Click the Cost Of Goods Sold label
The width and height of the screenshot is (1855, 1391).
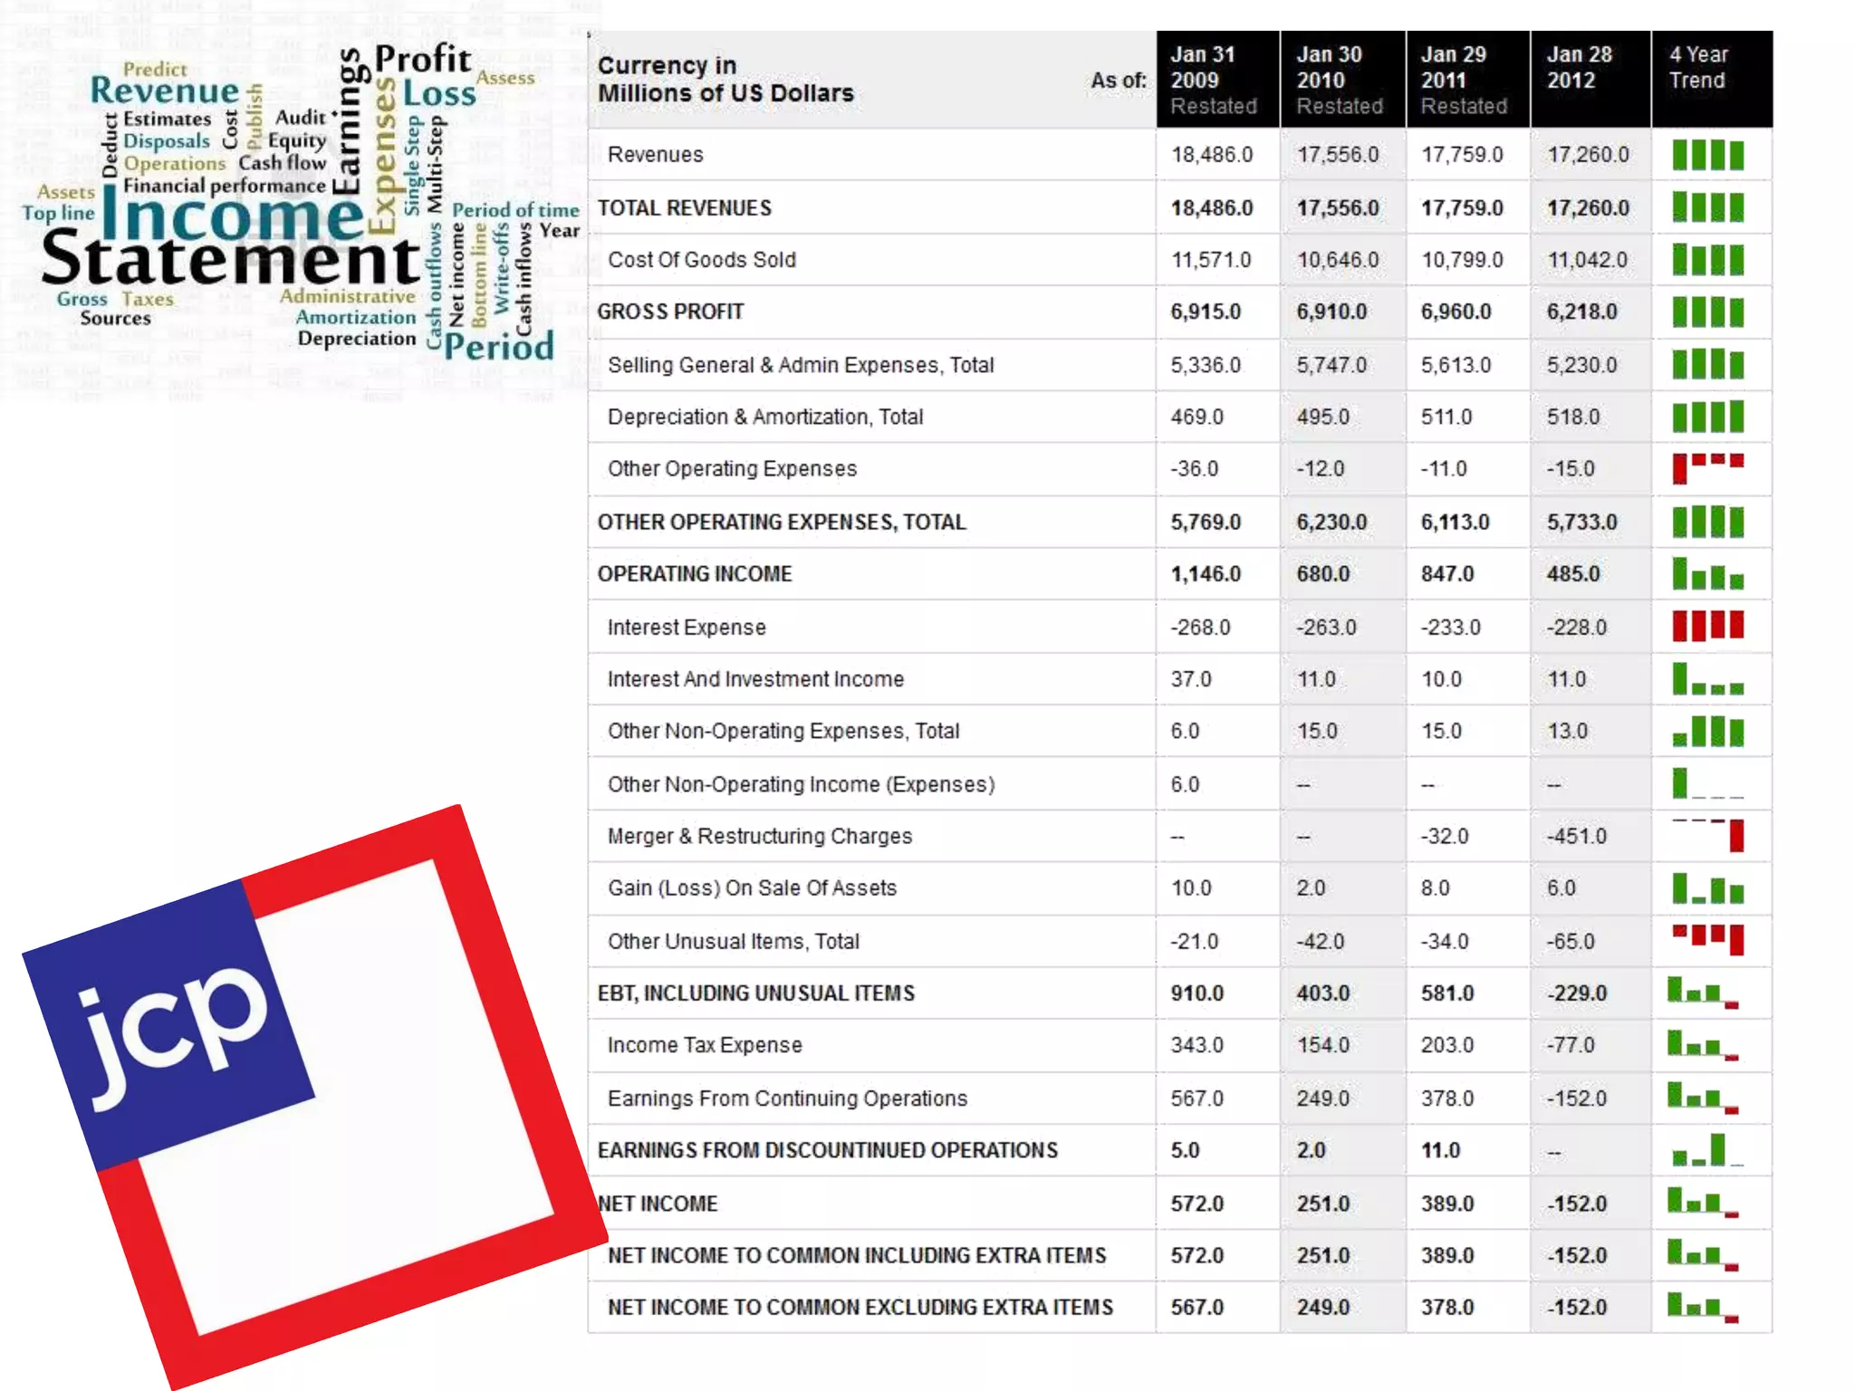701,260
